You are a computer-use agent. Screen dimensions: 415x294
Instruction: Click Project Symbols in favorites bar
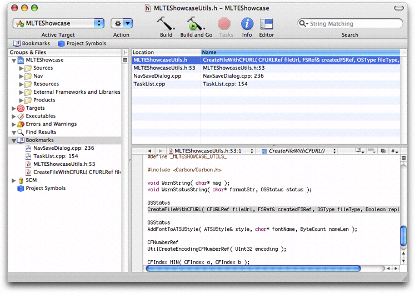(x=81, y=43)
